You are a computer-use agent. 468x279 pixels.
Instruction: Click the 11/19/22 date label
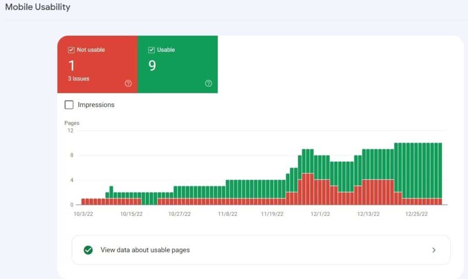click(272, 214)
